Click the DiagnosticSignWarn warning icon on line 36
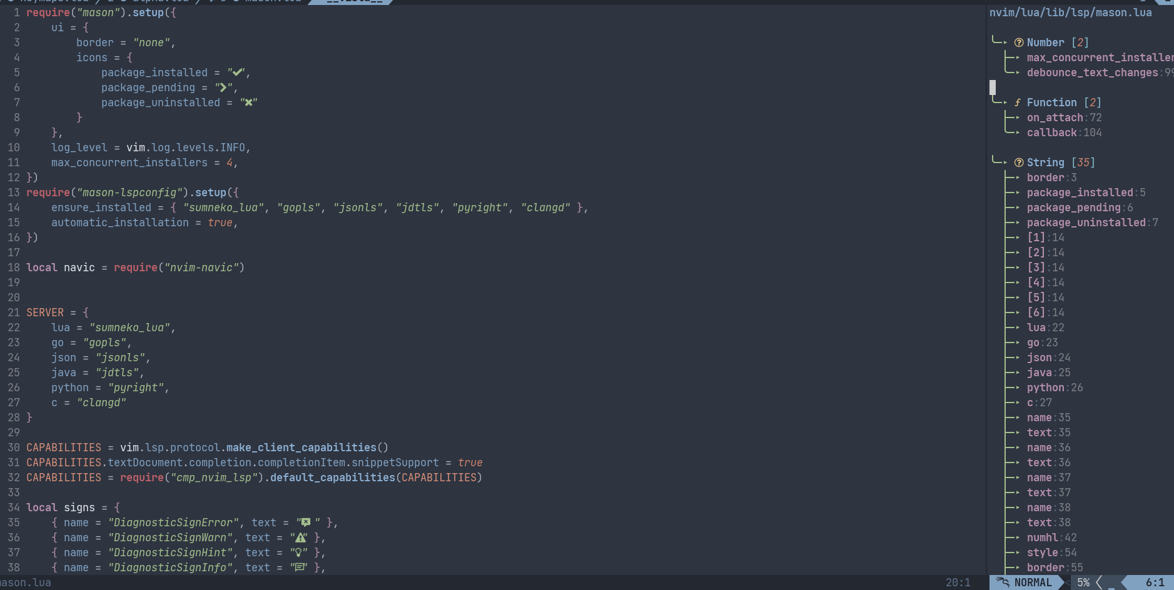1174x590 pixels. [301, 537]
